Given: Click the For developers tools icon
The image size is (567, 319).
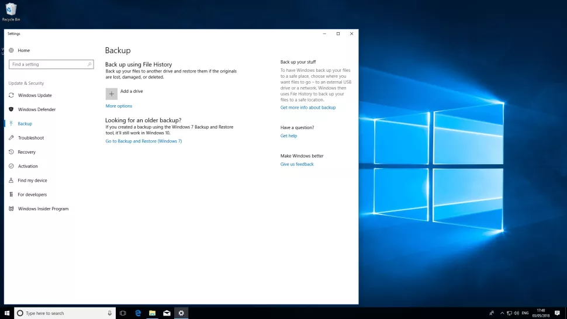Looking at the screenshot, I should point(11,195).
